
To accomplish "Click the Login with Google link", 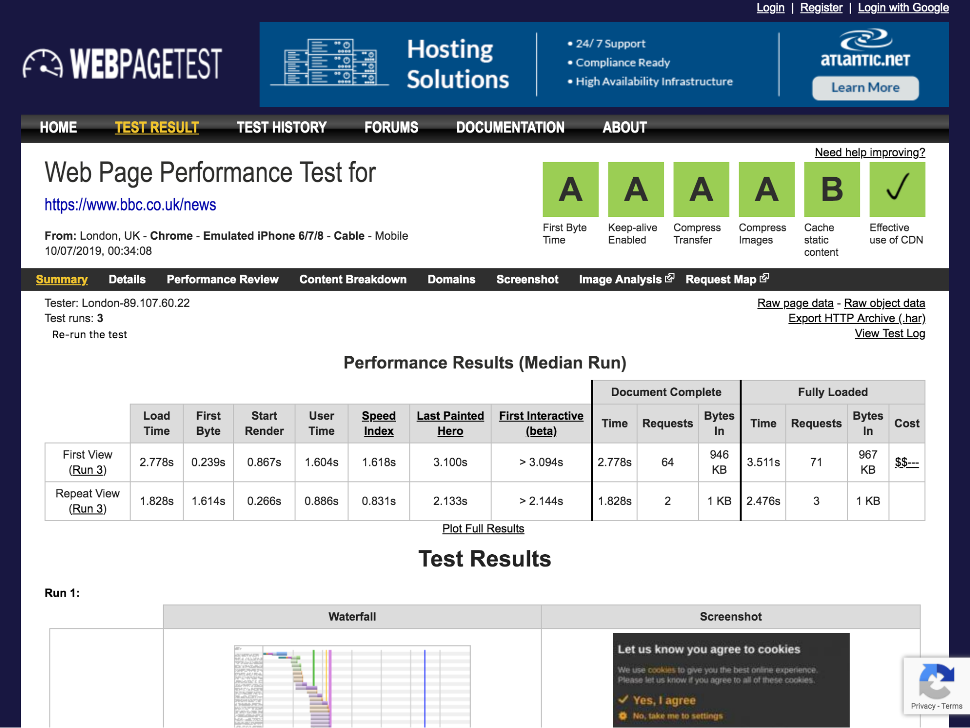I will tap(903, 8).
